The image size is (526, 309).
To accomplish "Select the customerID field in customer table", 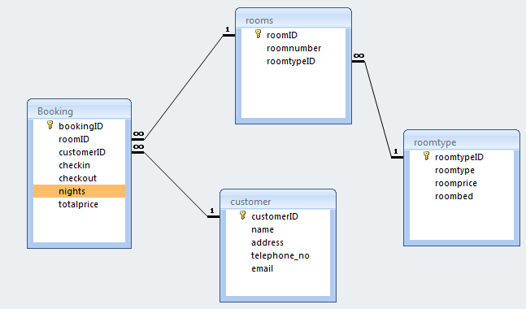I will (x=278, y=216).
